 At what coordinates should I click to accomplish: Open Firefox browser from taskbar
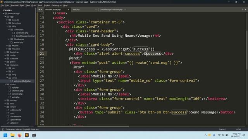[x=19, y=135]
